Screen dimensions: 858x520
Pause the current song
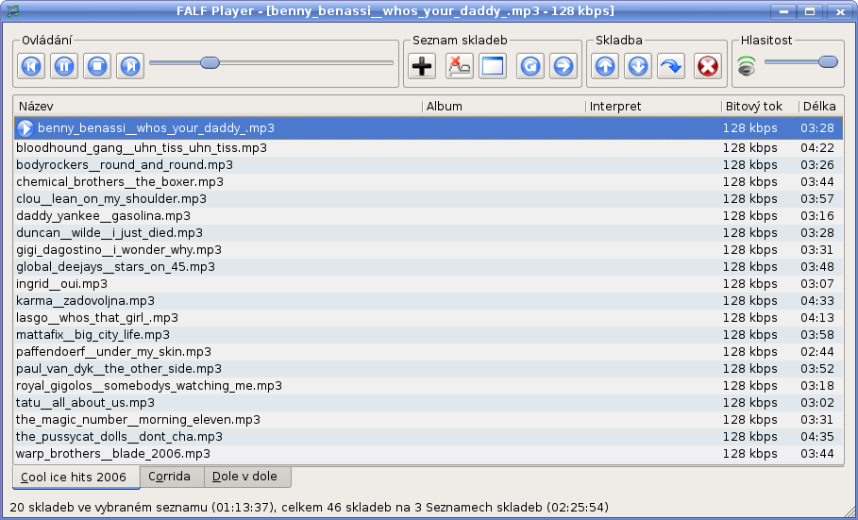[x=64, y=65]
